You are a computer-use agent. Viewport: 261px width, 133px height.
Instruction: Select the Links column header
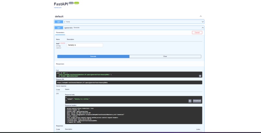(x=198, y=129)
